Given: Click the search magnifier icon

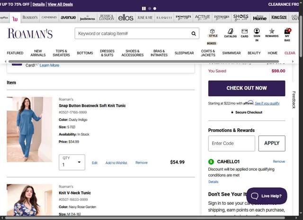Looking at the screenshot, I should (194, 34).
